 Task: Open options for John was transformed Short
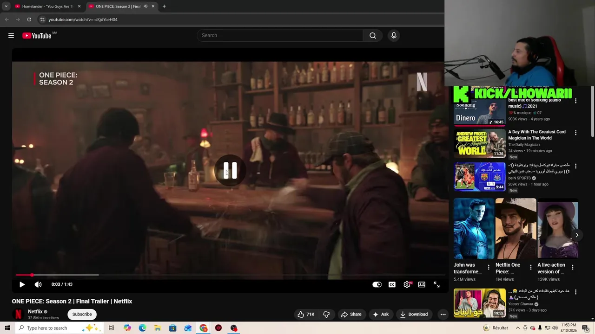click(x=489, y=267)
